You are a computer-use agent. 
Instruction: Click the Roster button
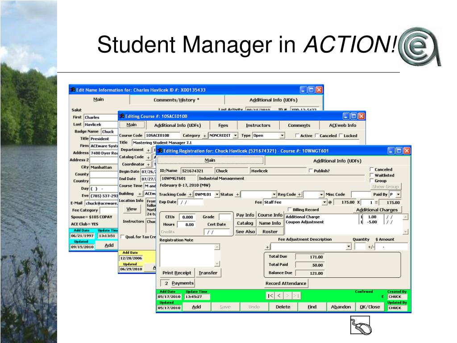tap(270, 232)
